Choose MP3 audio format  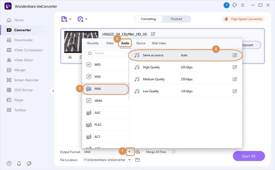[x=105, y=65]
